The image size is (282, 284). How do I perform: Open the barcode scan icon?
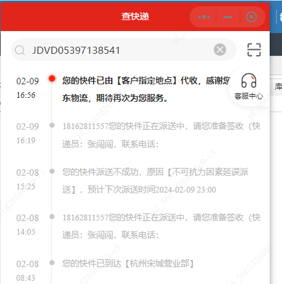[x=254, y=50]
